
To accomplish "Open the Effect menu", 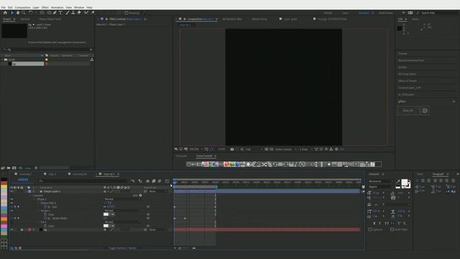I will pos(45,7).
